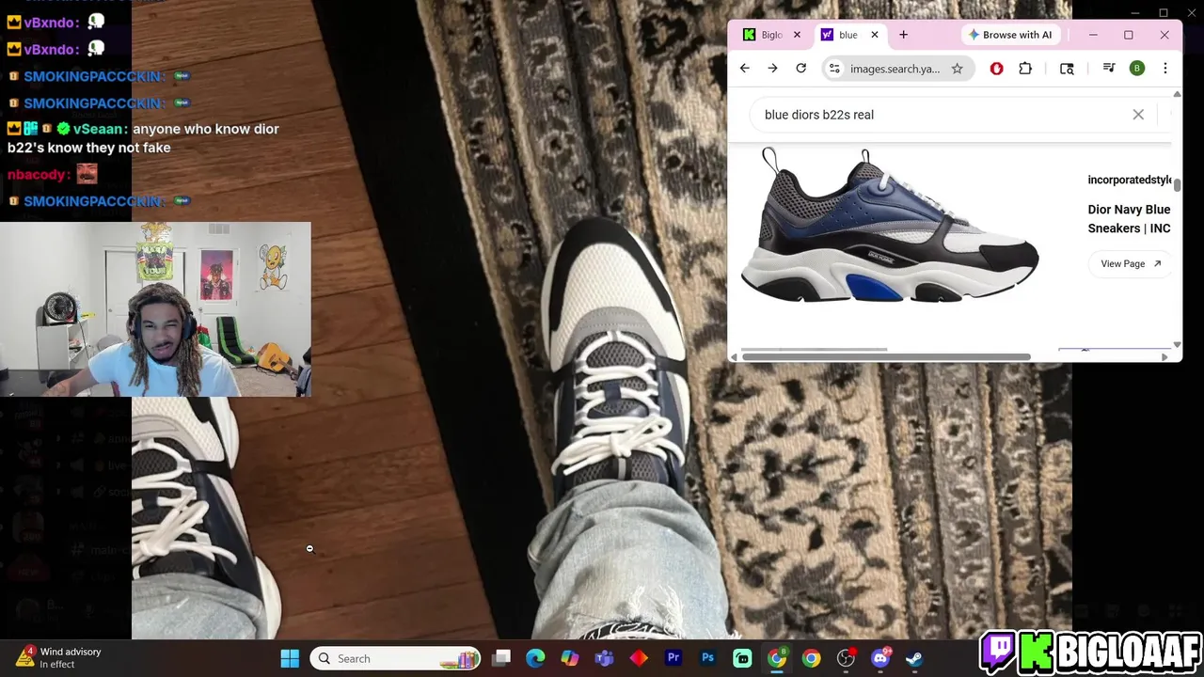Click the Dior B22 sneaker preview image

889,226
